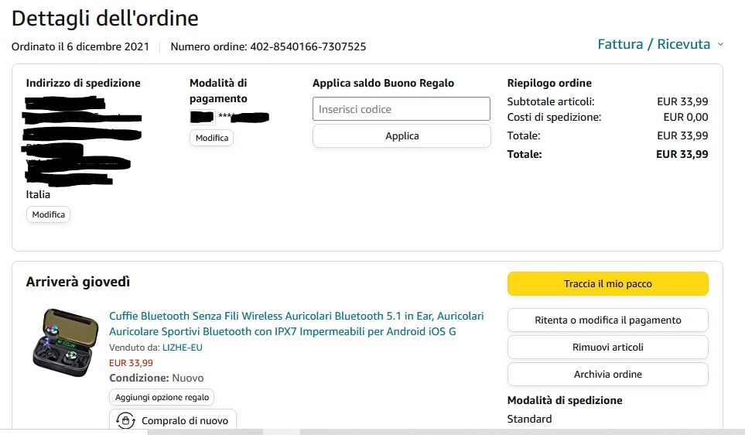This screenshot has width=745, height=435.
Task: Open the LIZHE-EU seller page
Action: point(182,348)
